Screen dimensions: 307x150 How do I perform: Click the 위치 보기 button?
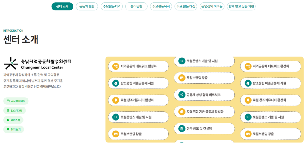click(14, 130)
